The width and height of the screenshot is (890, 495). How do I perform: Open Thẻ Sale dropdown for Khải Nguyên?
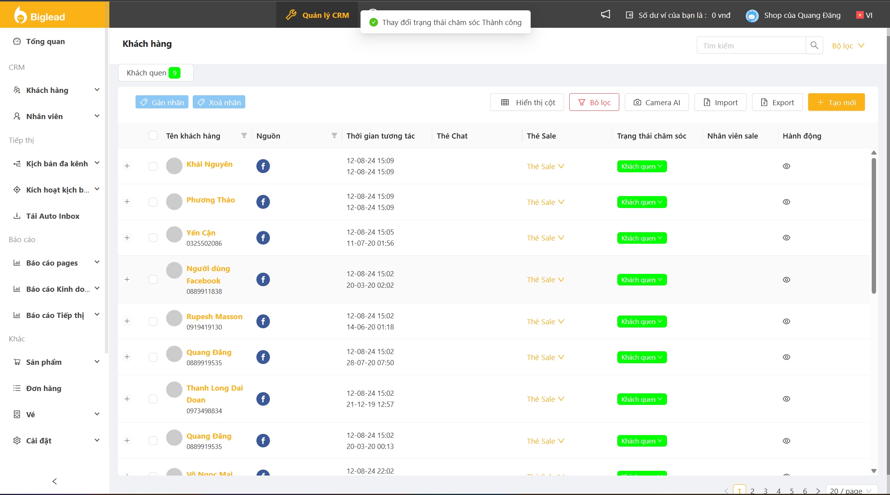pos(545,166)
